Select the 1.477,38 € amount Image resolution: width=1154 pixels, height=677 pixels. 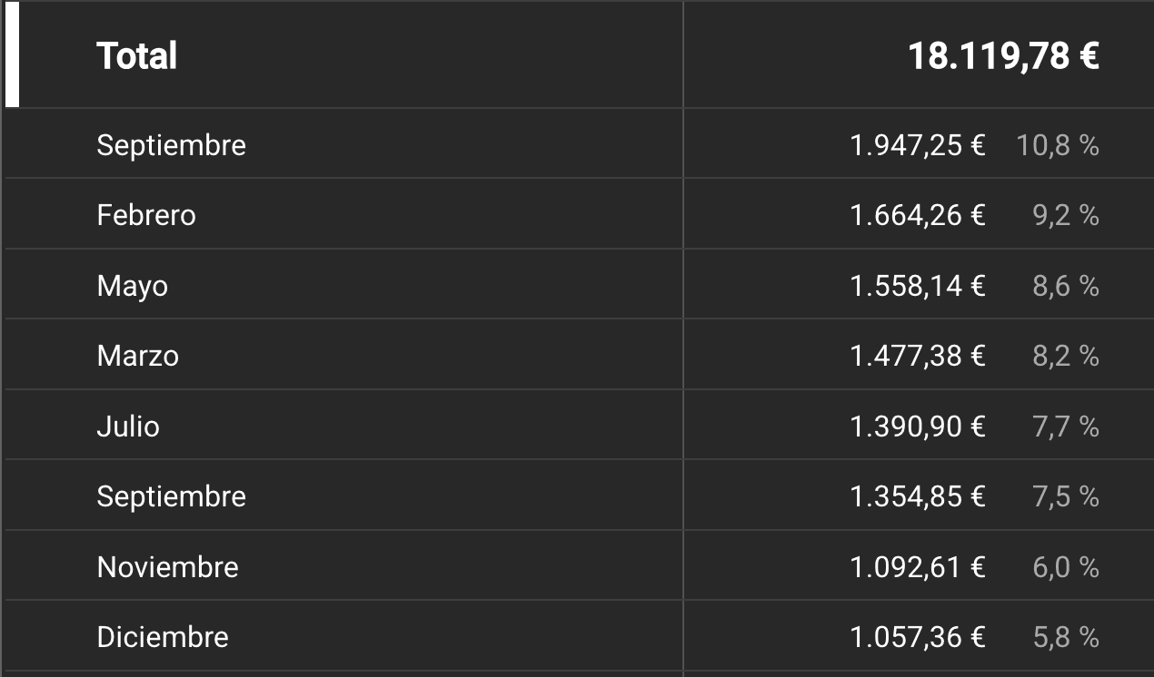click(917, 356)
